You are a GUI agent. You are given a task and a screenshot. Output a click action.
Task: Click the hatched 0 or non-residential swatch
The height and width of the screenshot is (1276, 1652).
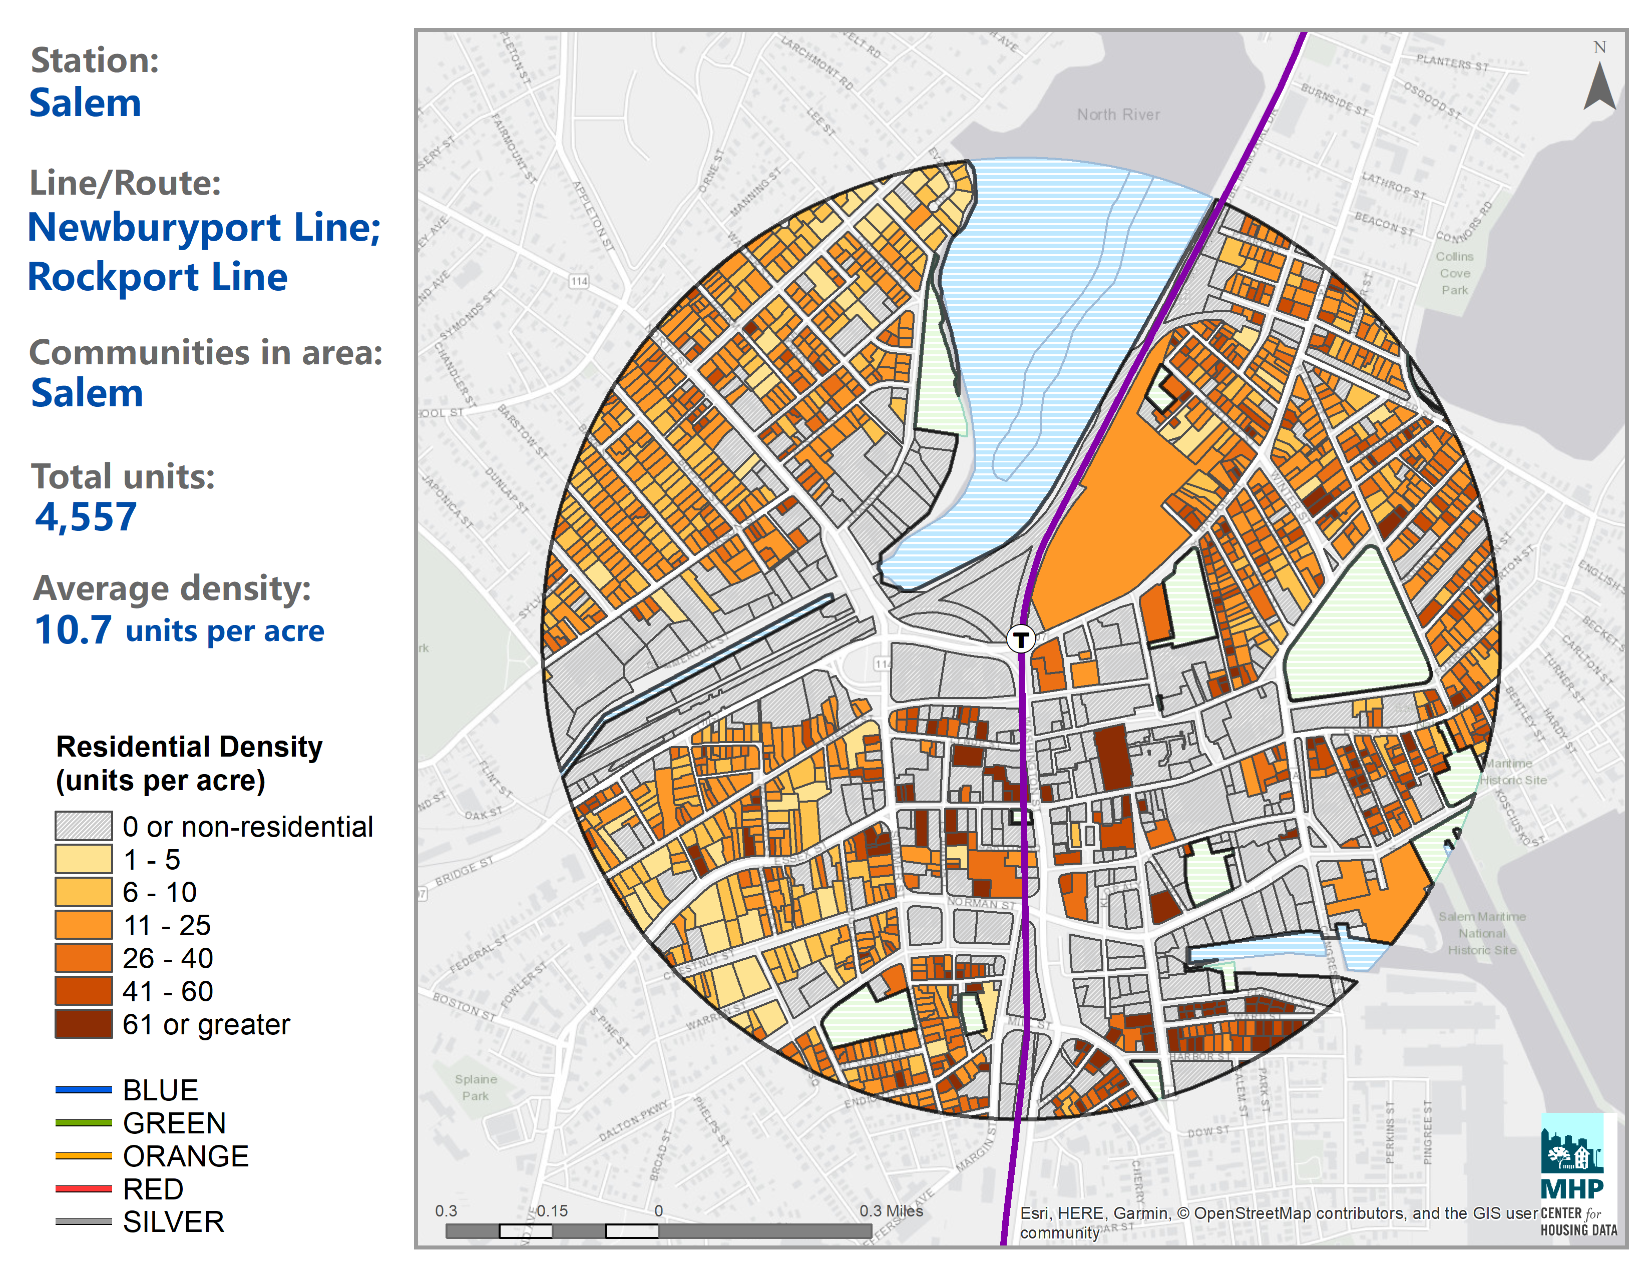(x=83, y=826)
